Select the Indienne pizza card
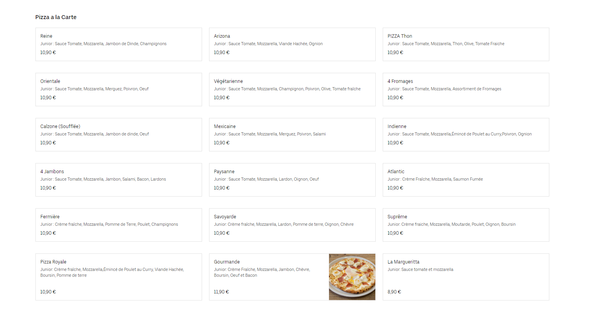 (x=466, y=135)
